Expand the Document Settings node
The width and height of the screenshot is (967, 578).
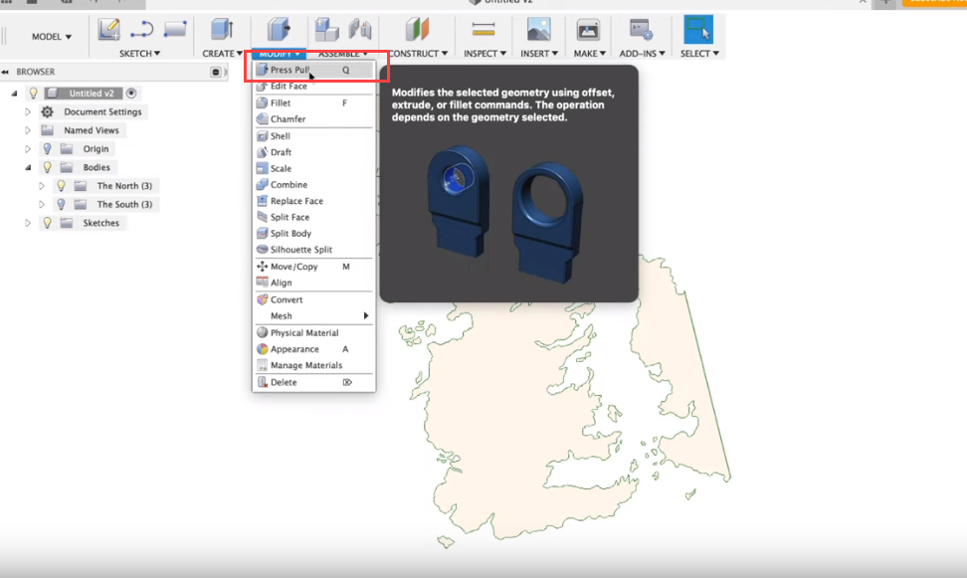click(x=27, y=111)
